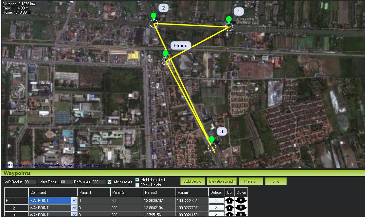
Task: Open the Command dropdown for waypoint 1
Action: [74, 200]
